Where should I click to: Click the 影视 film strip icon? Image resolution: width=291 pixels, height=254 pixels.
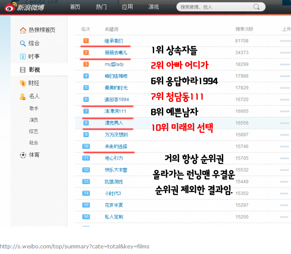pyautogui.click(x=23, y=70)
